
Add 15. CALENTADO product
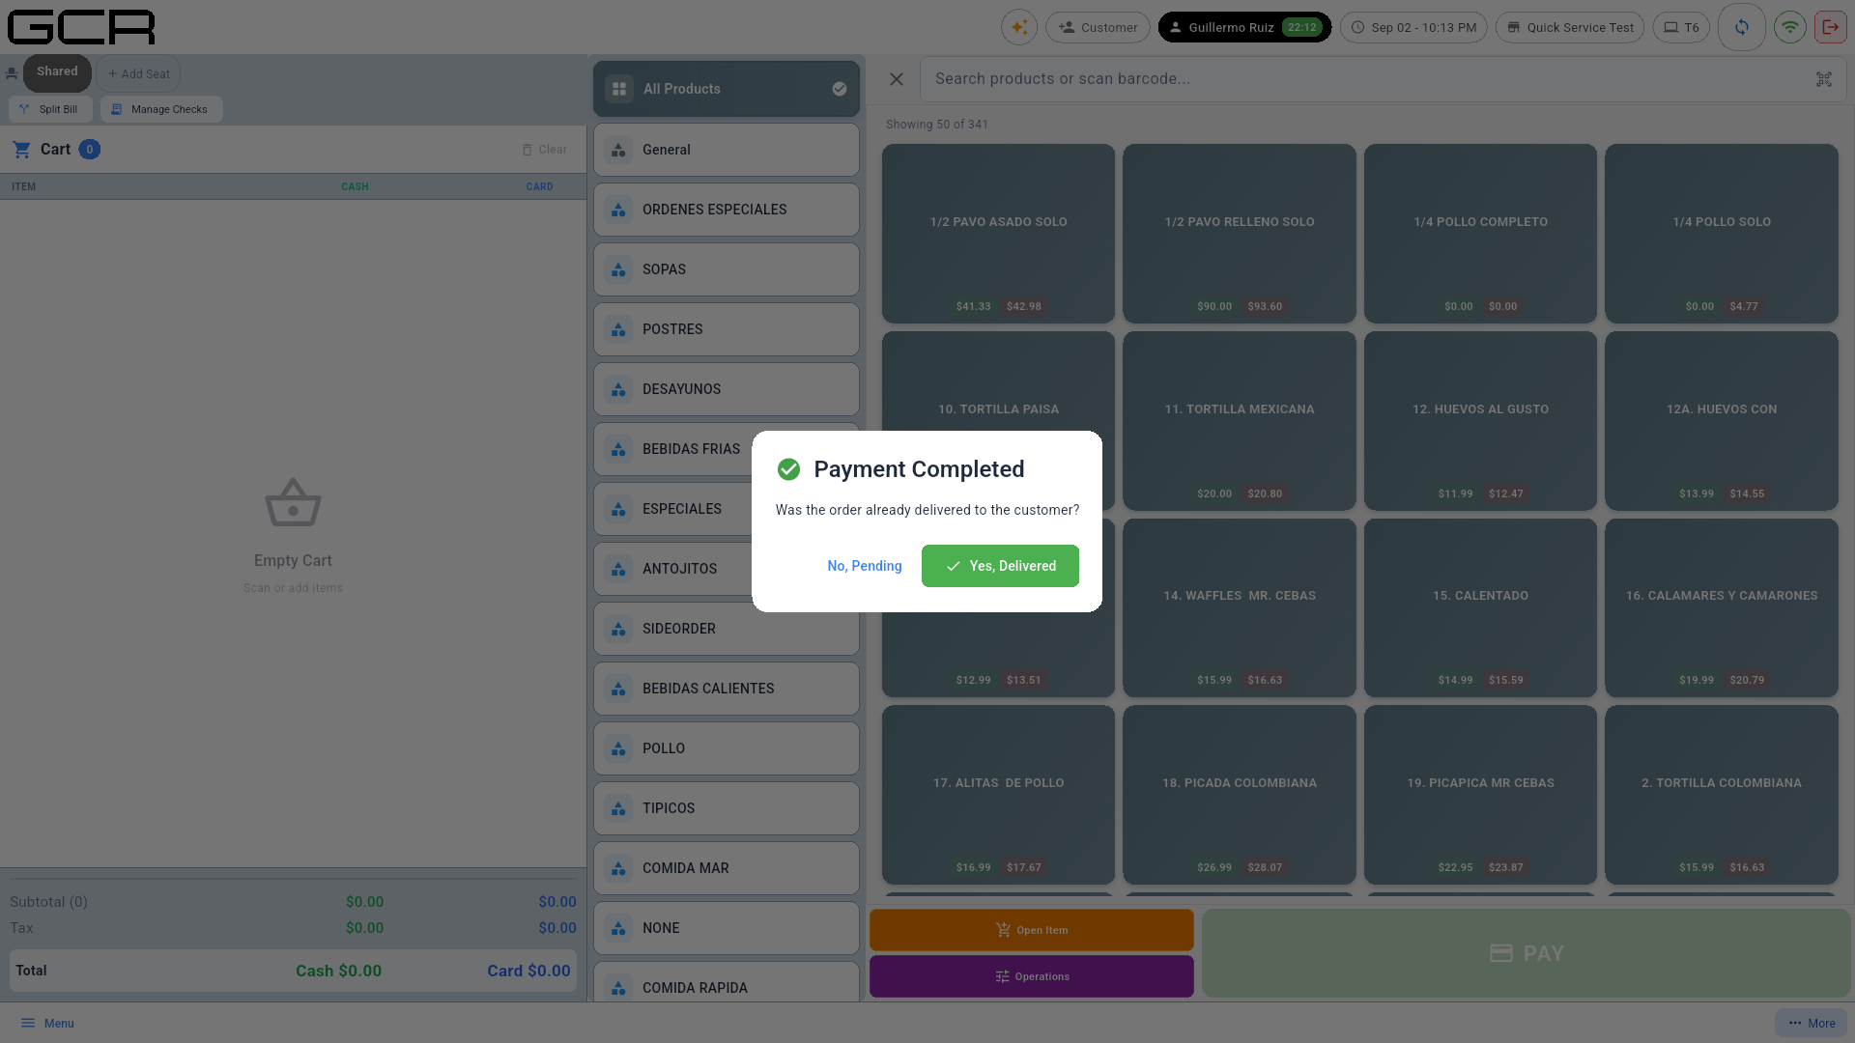tap(1480, 607)
